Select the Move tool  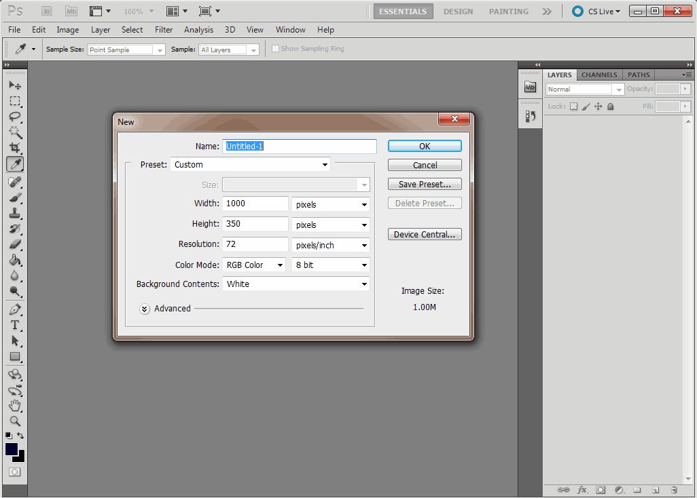15,84
